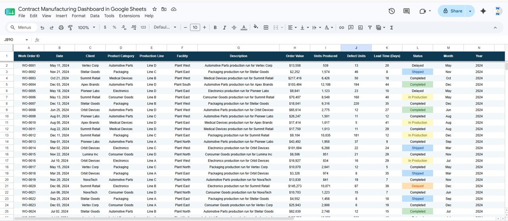Click the Redo icon
Screen dimensions: 508x221
tap(52, 28)
